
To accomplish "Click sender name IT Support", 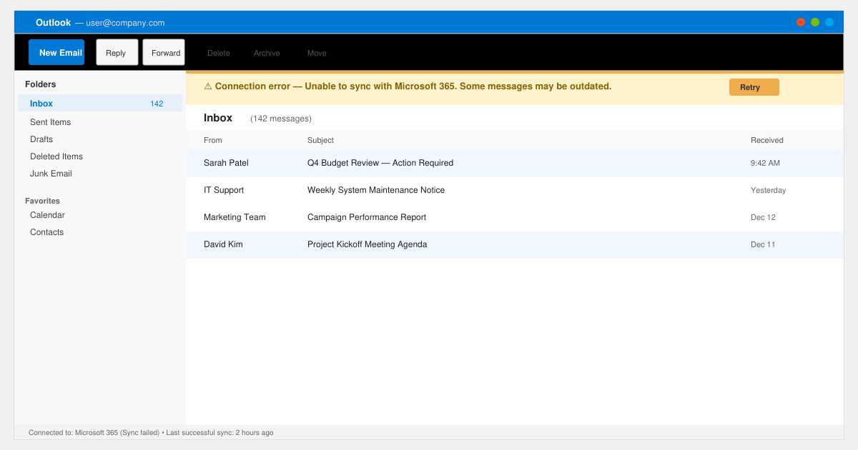I will [224, 190].
